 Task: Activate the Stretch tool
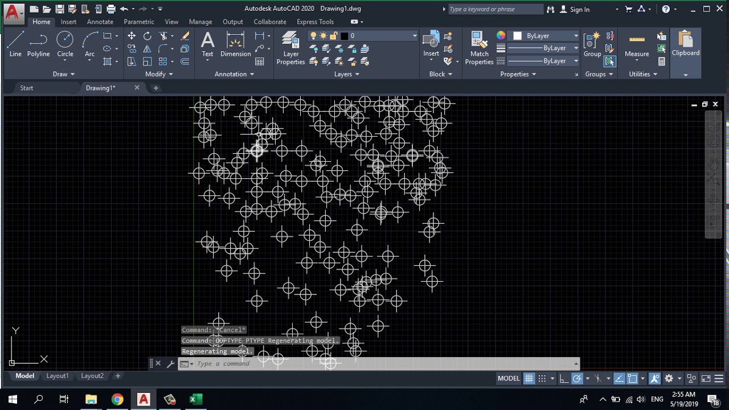pos(132,61)
